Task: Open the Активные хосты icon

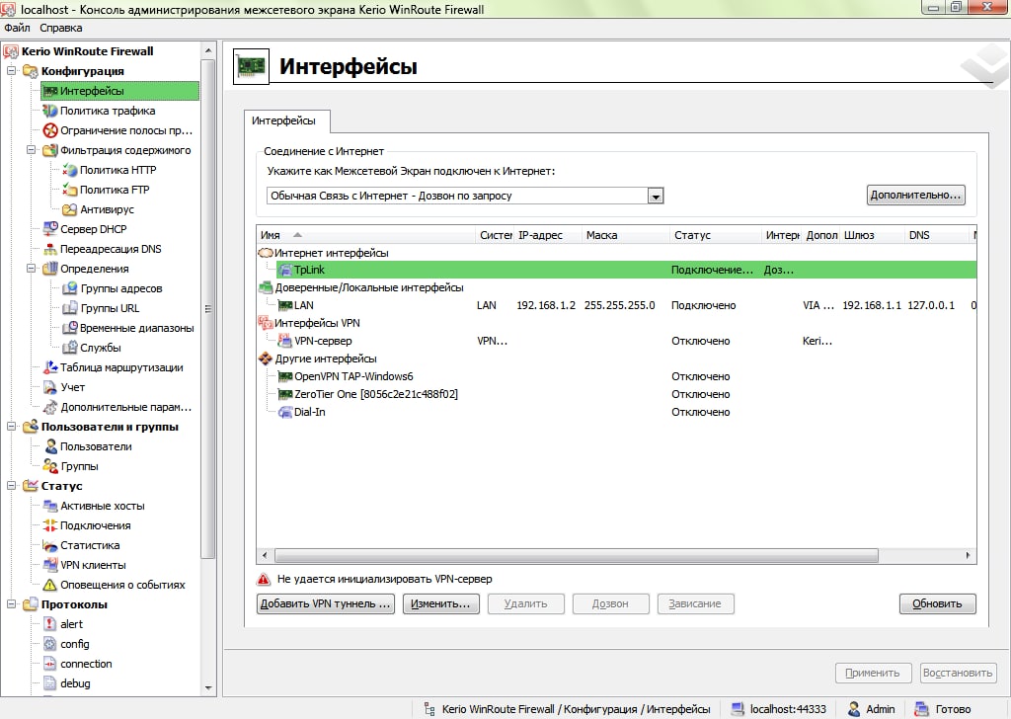Action: pos(50,507)
